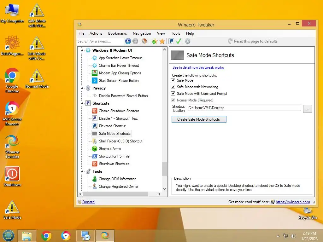This screenshot has width=323, height=242.
Task: Collapse the Tools tree group
Action: 82,171
